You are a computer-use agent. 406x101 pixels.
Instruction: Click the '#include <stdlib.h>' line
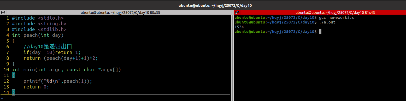(39, 29)
